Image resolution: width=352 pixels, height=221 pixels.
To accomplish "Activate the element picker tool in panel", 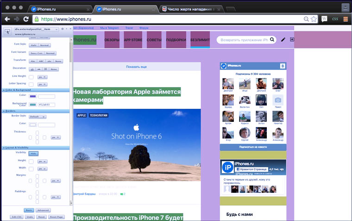I will coord(7,32).
